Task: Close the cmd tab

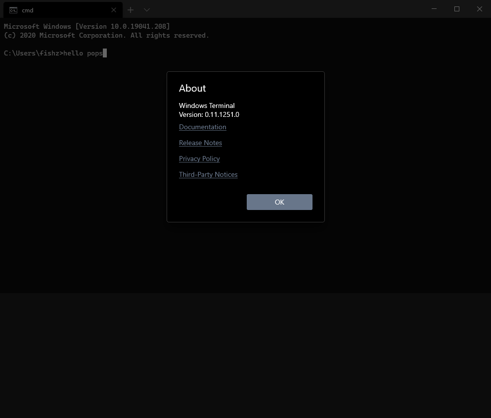Action: tap(114, 10)
